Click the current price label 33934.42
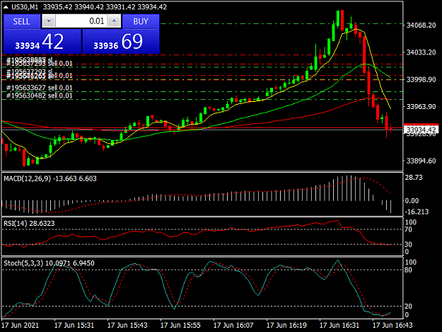 point(421,130)
